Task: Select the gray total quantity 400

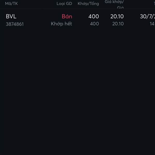Action: (x=94, y=24)
